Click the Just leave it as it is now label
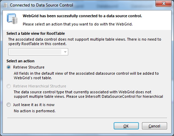 click(x=34, y=105)
